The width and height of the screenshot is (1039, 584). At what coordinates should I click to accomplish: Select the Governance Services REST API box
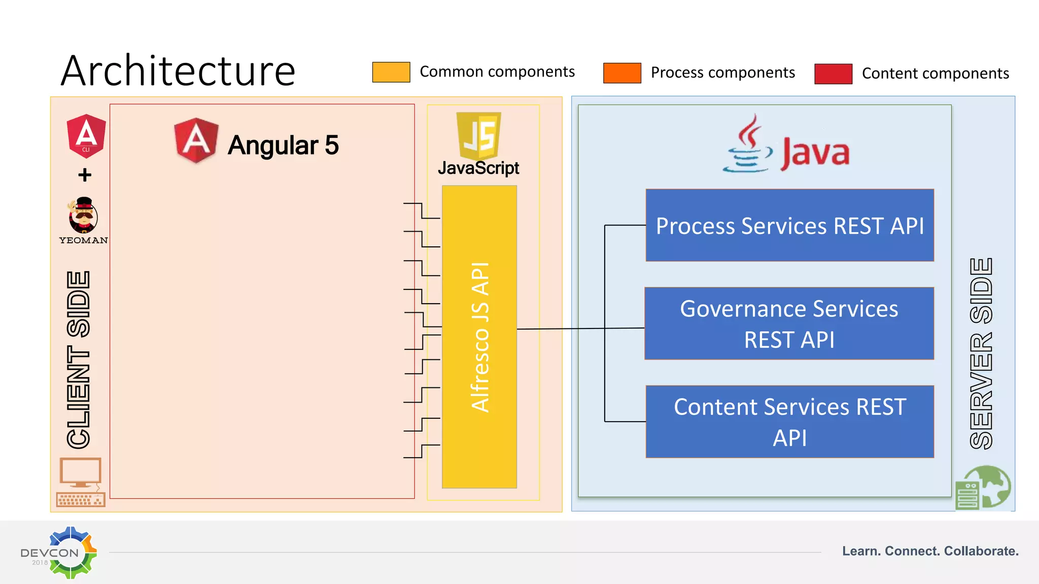tap(789, 323)
